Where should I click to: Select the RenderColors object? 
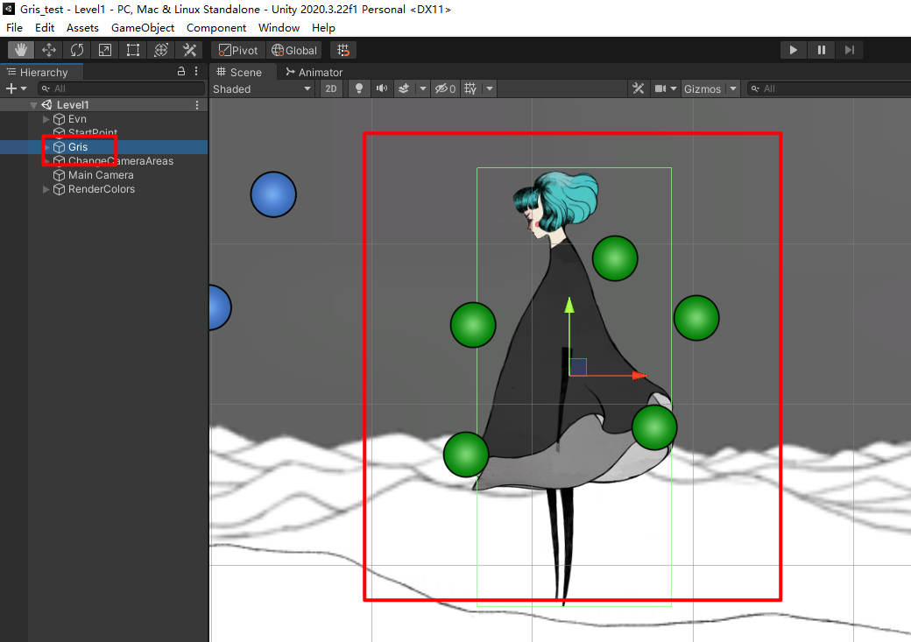(101, 189)
